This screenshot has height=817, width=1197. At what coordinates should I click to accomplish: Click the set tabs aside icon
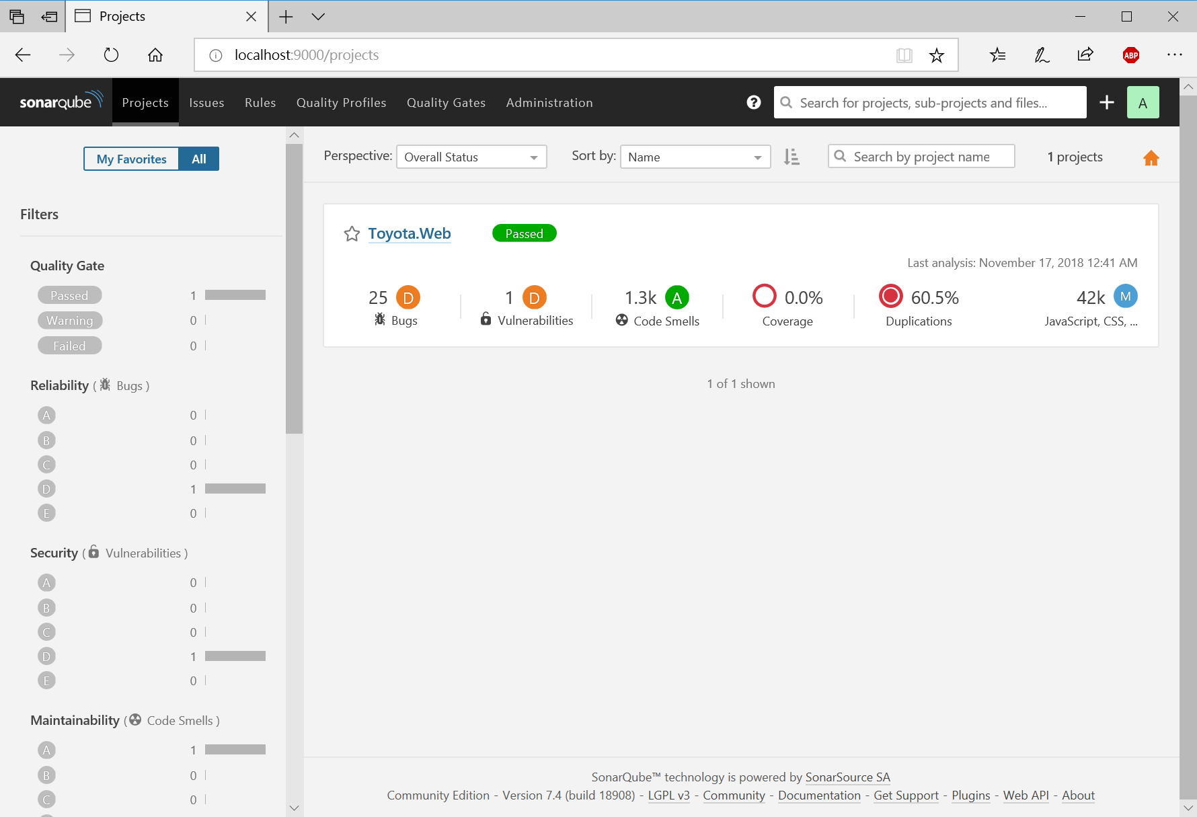[x=49, y=16]
